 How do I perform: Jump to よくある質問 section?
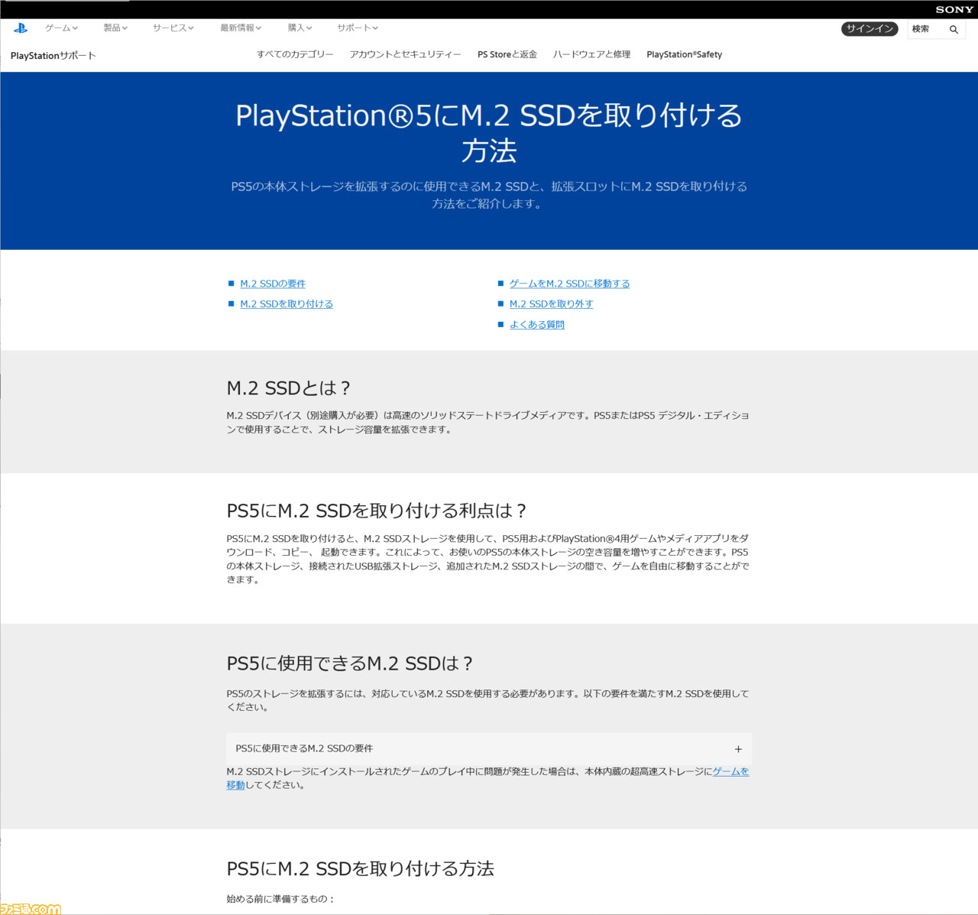tap(537, 325)
